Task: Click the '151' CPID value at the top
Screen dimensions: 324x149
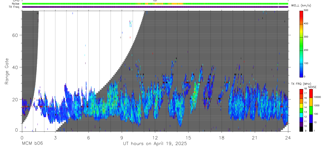Action: (155, 1)
